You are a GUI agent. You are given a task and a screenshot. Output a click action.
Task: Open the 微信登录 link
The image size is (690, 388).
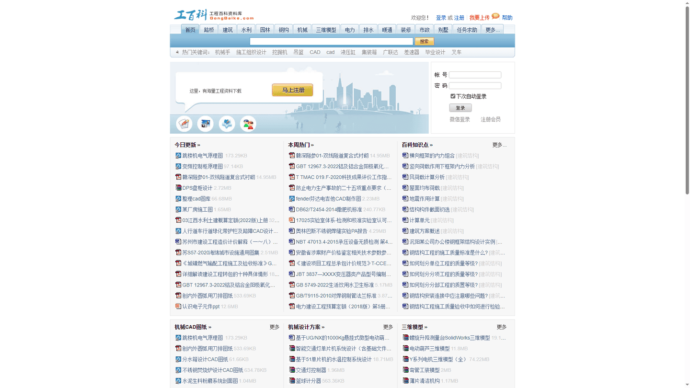(460, 119)
